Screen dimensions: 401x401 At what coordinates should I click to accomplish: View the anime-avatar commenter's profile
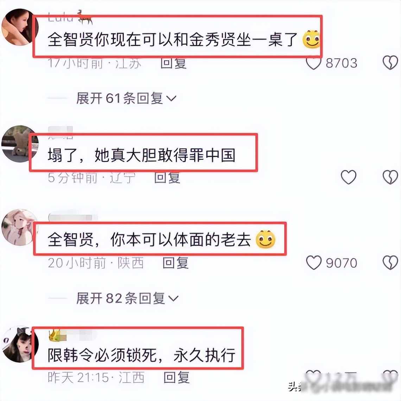pyautogui.click(x=19, y=228)
